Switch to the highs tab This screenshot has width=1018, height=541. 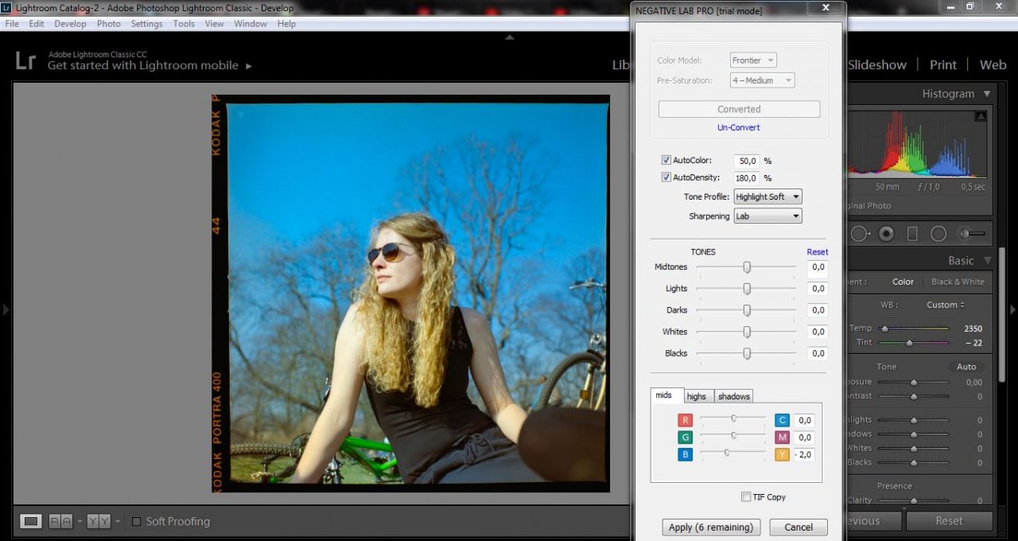pyautogui.click(x=697, y=396)
